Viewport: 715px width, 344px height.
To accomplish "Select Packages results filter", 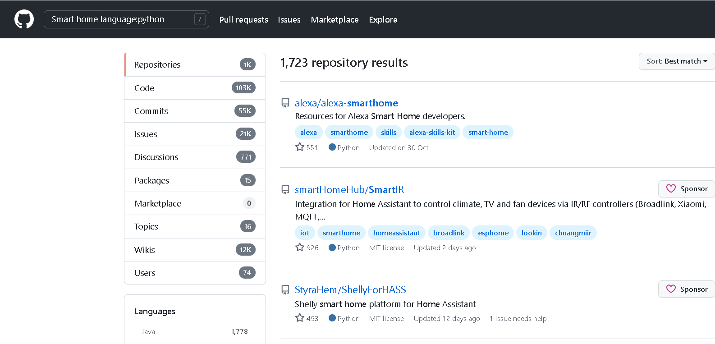I will point(195,180).
